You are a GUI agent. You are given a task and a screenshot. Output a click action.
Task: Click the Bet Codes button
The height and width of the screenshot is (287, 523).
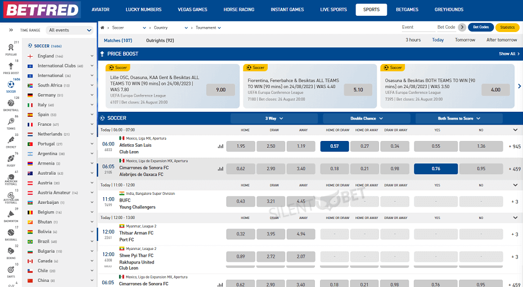coord(481,28)
